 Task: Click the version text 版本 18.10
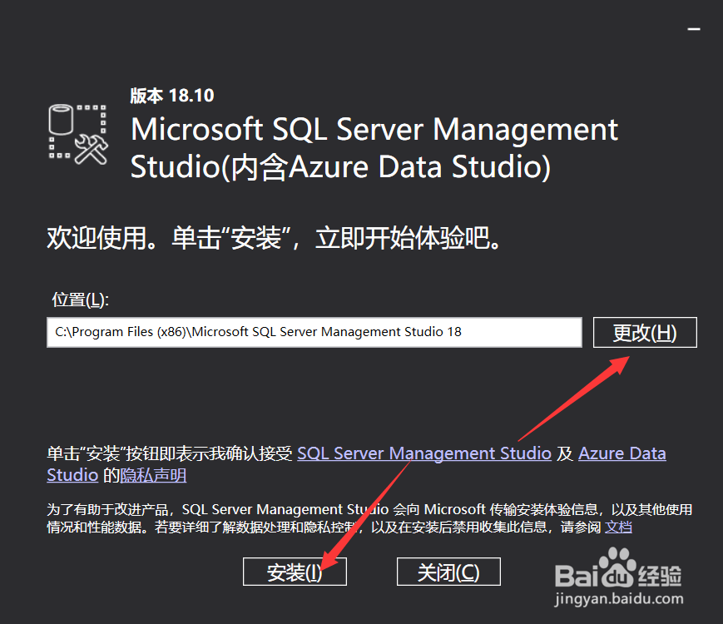[x=172, y=96]
